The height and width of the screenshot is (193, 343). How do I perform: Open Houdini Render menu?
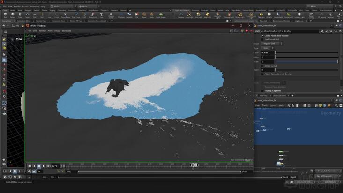[17, 7]
